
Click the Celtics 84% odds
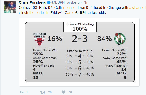click(x=104, y=39)
